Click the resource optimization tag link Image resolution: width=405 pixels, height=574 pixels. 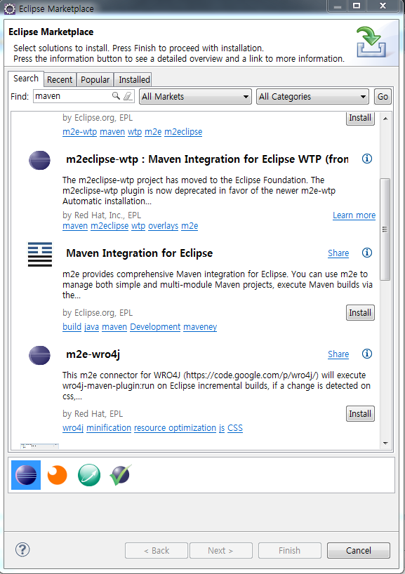[175, 428]
